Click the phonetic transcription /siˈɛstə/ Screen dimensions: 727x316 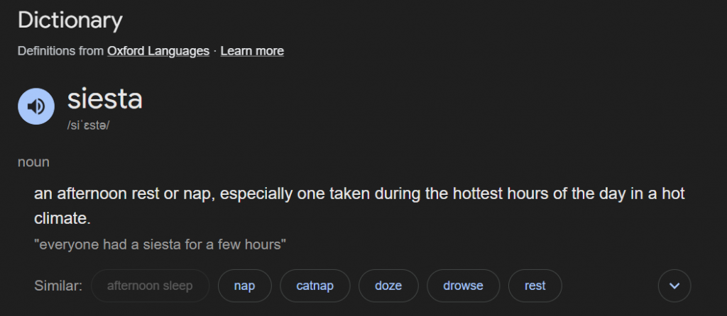(x=89, y=125)
